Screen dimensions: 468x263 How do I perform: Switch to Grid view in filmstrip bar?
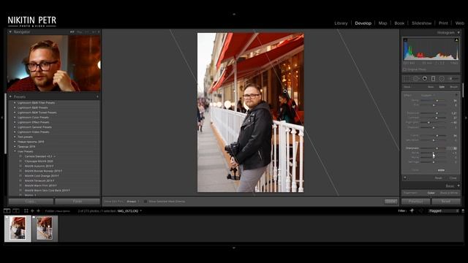pos(26,211)
